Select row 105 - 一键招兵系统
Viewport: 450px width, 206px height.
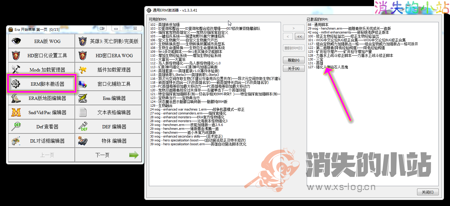[215, 36]
